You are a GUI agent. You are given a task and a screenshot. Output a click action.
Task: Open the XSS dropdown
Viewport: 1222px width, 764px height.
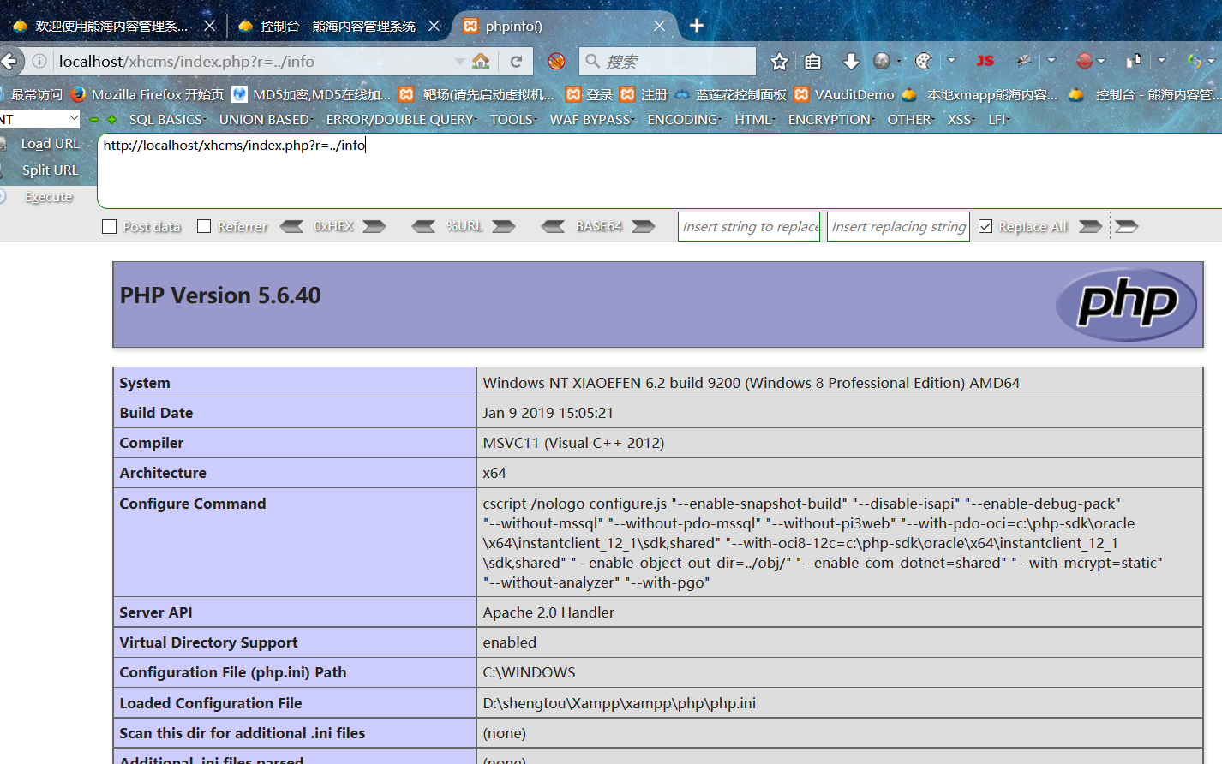tap(961, 119)
